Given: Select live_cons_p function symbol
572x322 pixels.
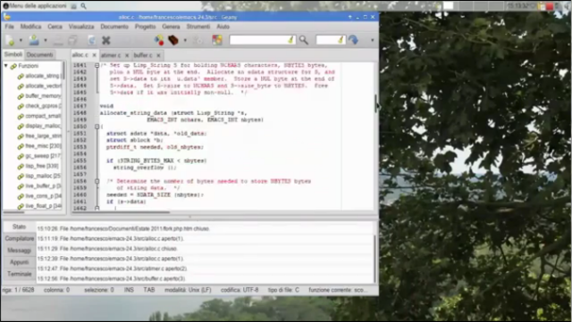Looking at the screenshot, I should tap(43, 196).
